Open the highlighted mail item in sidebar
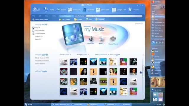189x106 pixels. coord(158,17)
